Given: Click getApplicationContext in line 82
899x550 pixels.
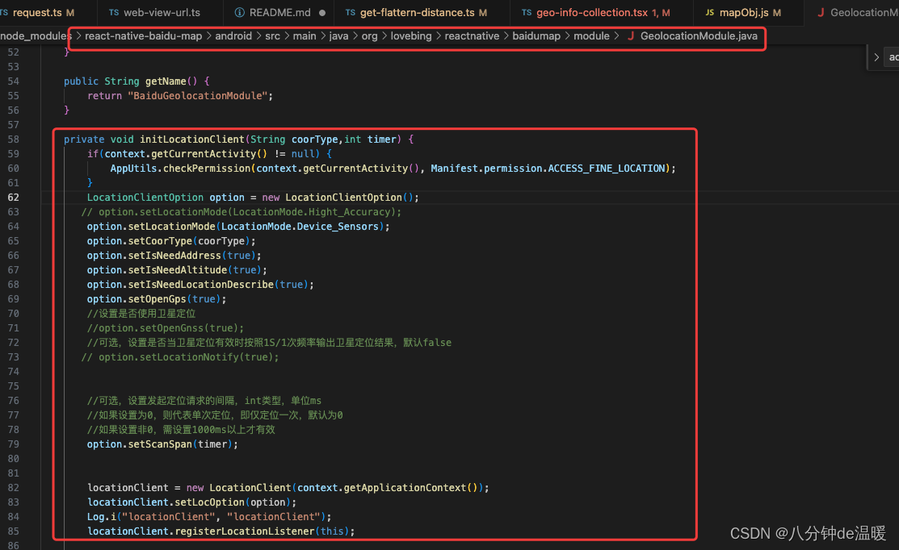Looking at the screenshot, I should 405,488.
